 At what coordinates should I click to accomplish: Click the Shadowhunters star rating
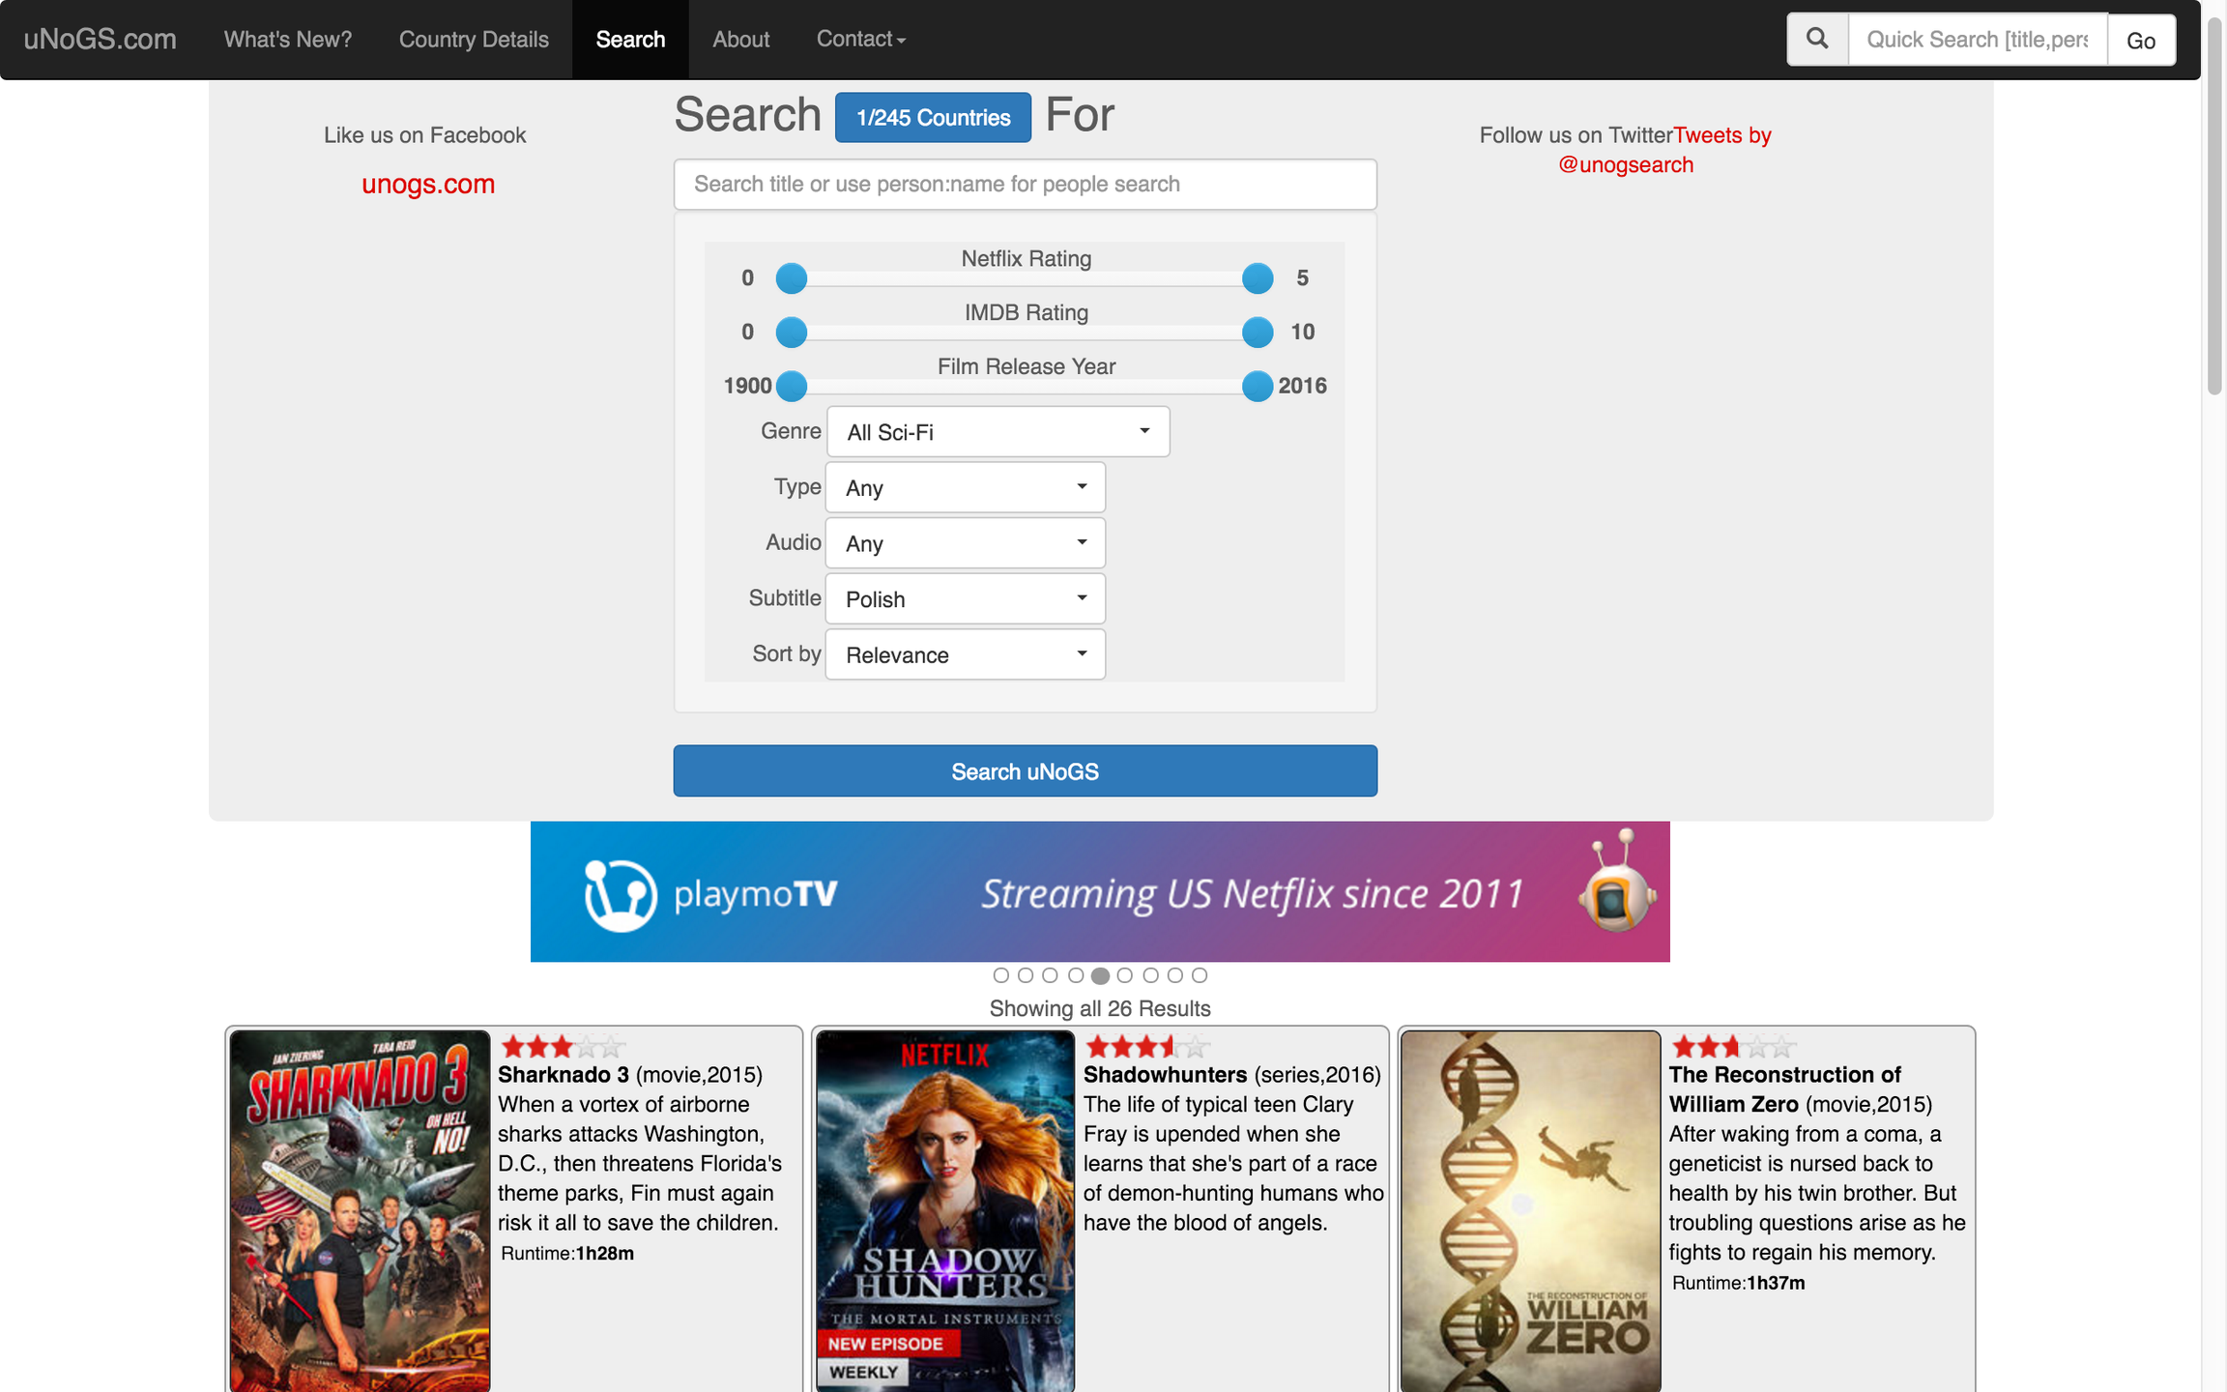coord(1147,1046)
